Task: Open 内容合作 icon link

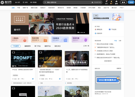Action: (98, 33)
